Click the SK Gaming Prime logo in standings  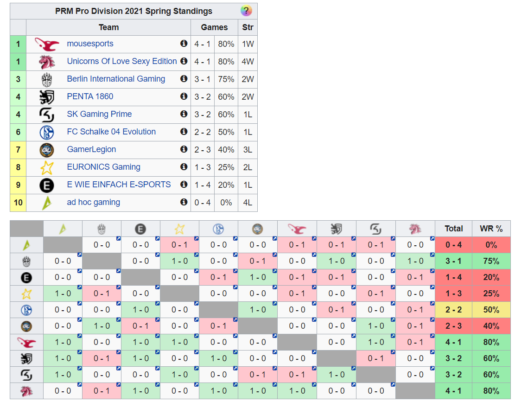47,115
